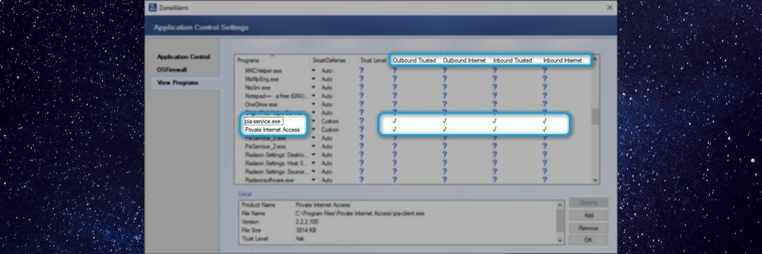
Task: Click Private Internet Access Outbound Internet checkmark
Action: [x=444, y=130]
